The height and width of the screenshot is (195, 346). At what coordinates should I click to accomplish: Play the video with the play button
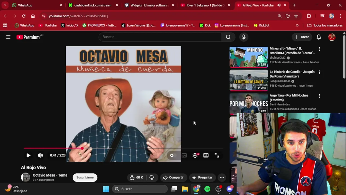click(x=28, y=155)
